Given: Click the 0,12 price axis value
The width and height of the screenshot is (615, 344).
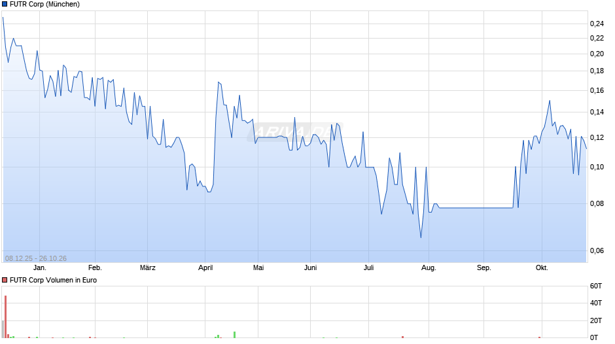Looking at the screenshot, I should [x=597, y=138].
